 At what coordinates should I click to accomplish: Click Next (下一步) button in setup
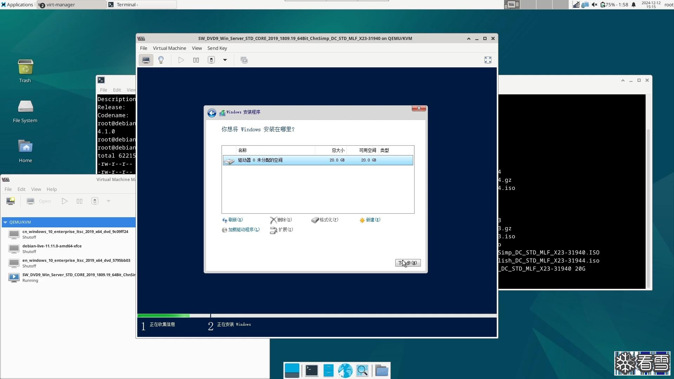[408, 263]
